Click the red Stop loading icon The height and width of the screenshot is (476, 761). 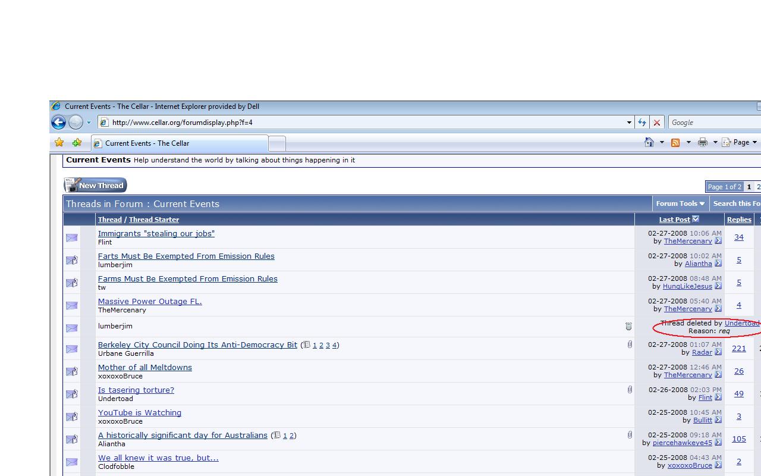coord(656,123)
